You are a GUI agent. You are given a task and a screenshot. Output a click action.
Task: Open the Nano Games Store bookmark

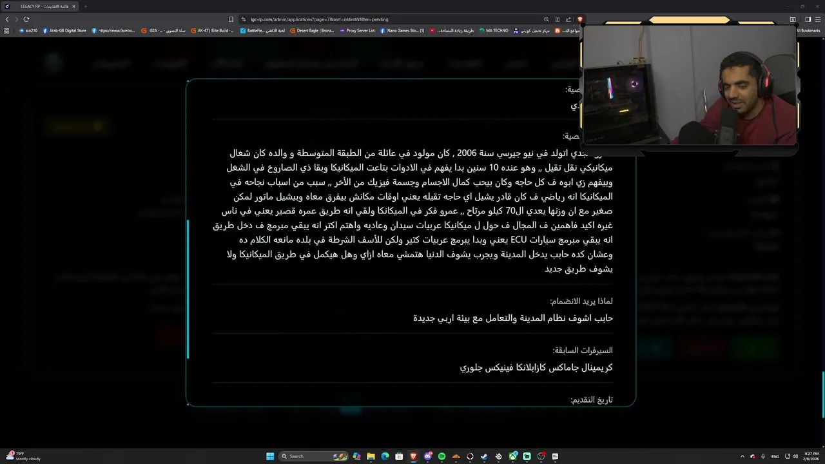(x=402, y=30)
